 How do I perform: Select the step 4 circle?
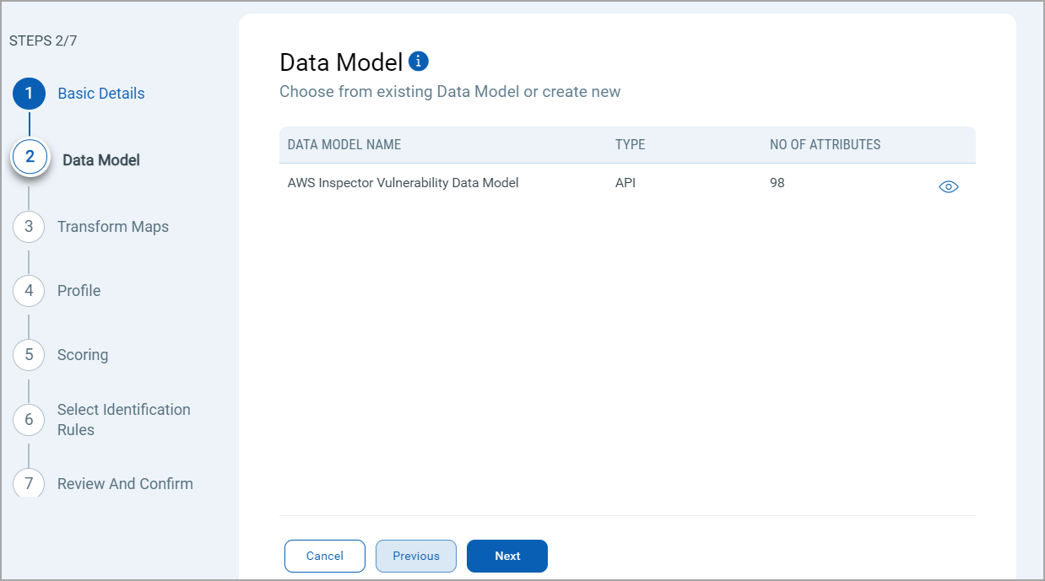(29, 291)
